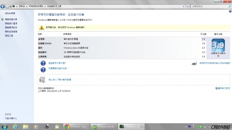Image resolution: width=232 pixels, height=130 pixels.
Task: Select 效能資訊及工具 breadcrumb segment
Action: (x=54, y=6)
